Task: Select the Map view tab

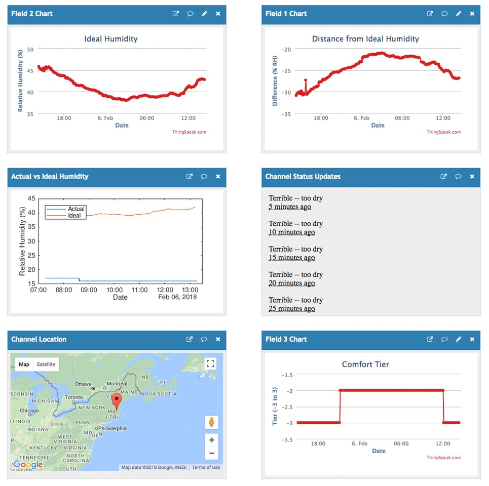Action: [x=24, y=364]
